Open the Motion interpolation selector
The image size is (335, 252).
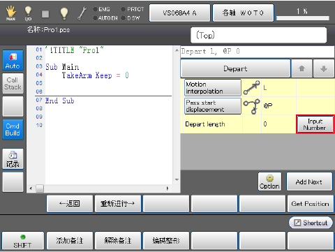point(213,87)
